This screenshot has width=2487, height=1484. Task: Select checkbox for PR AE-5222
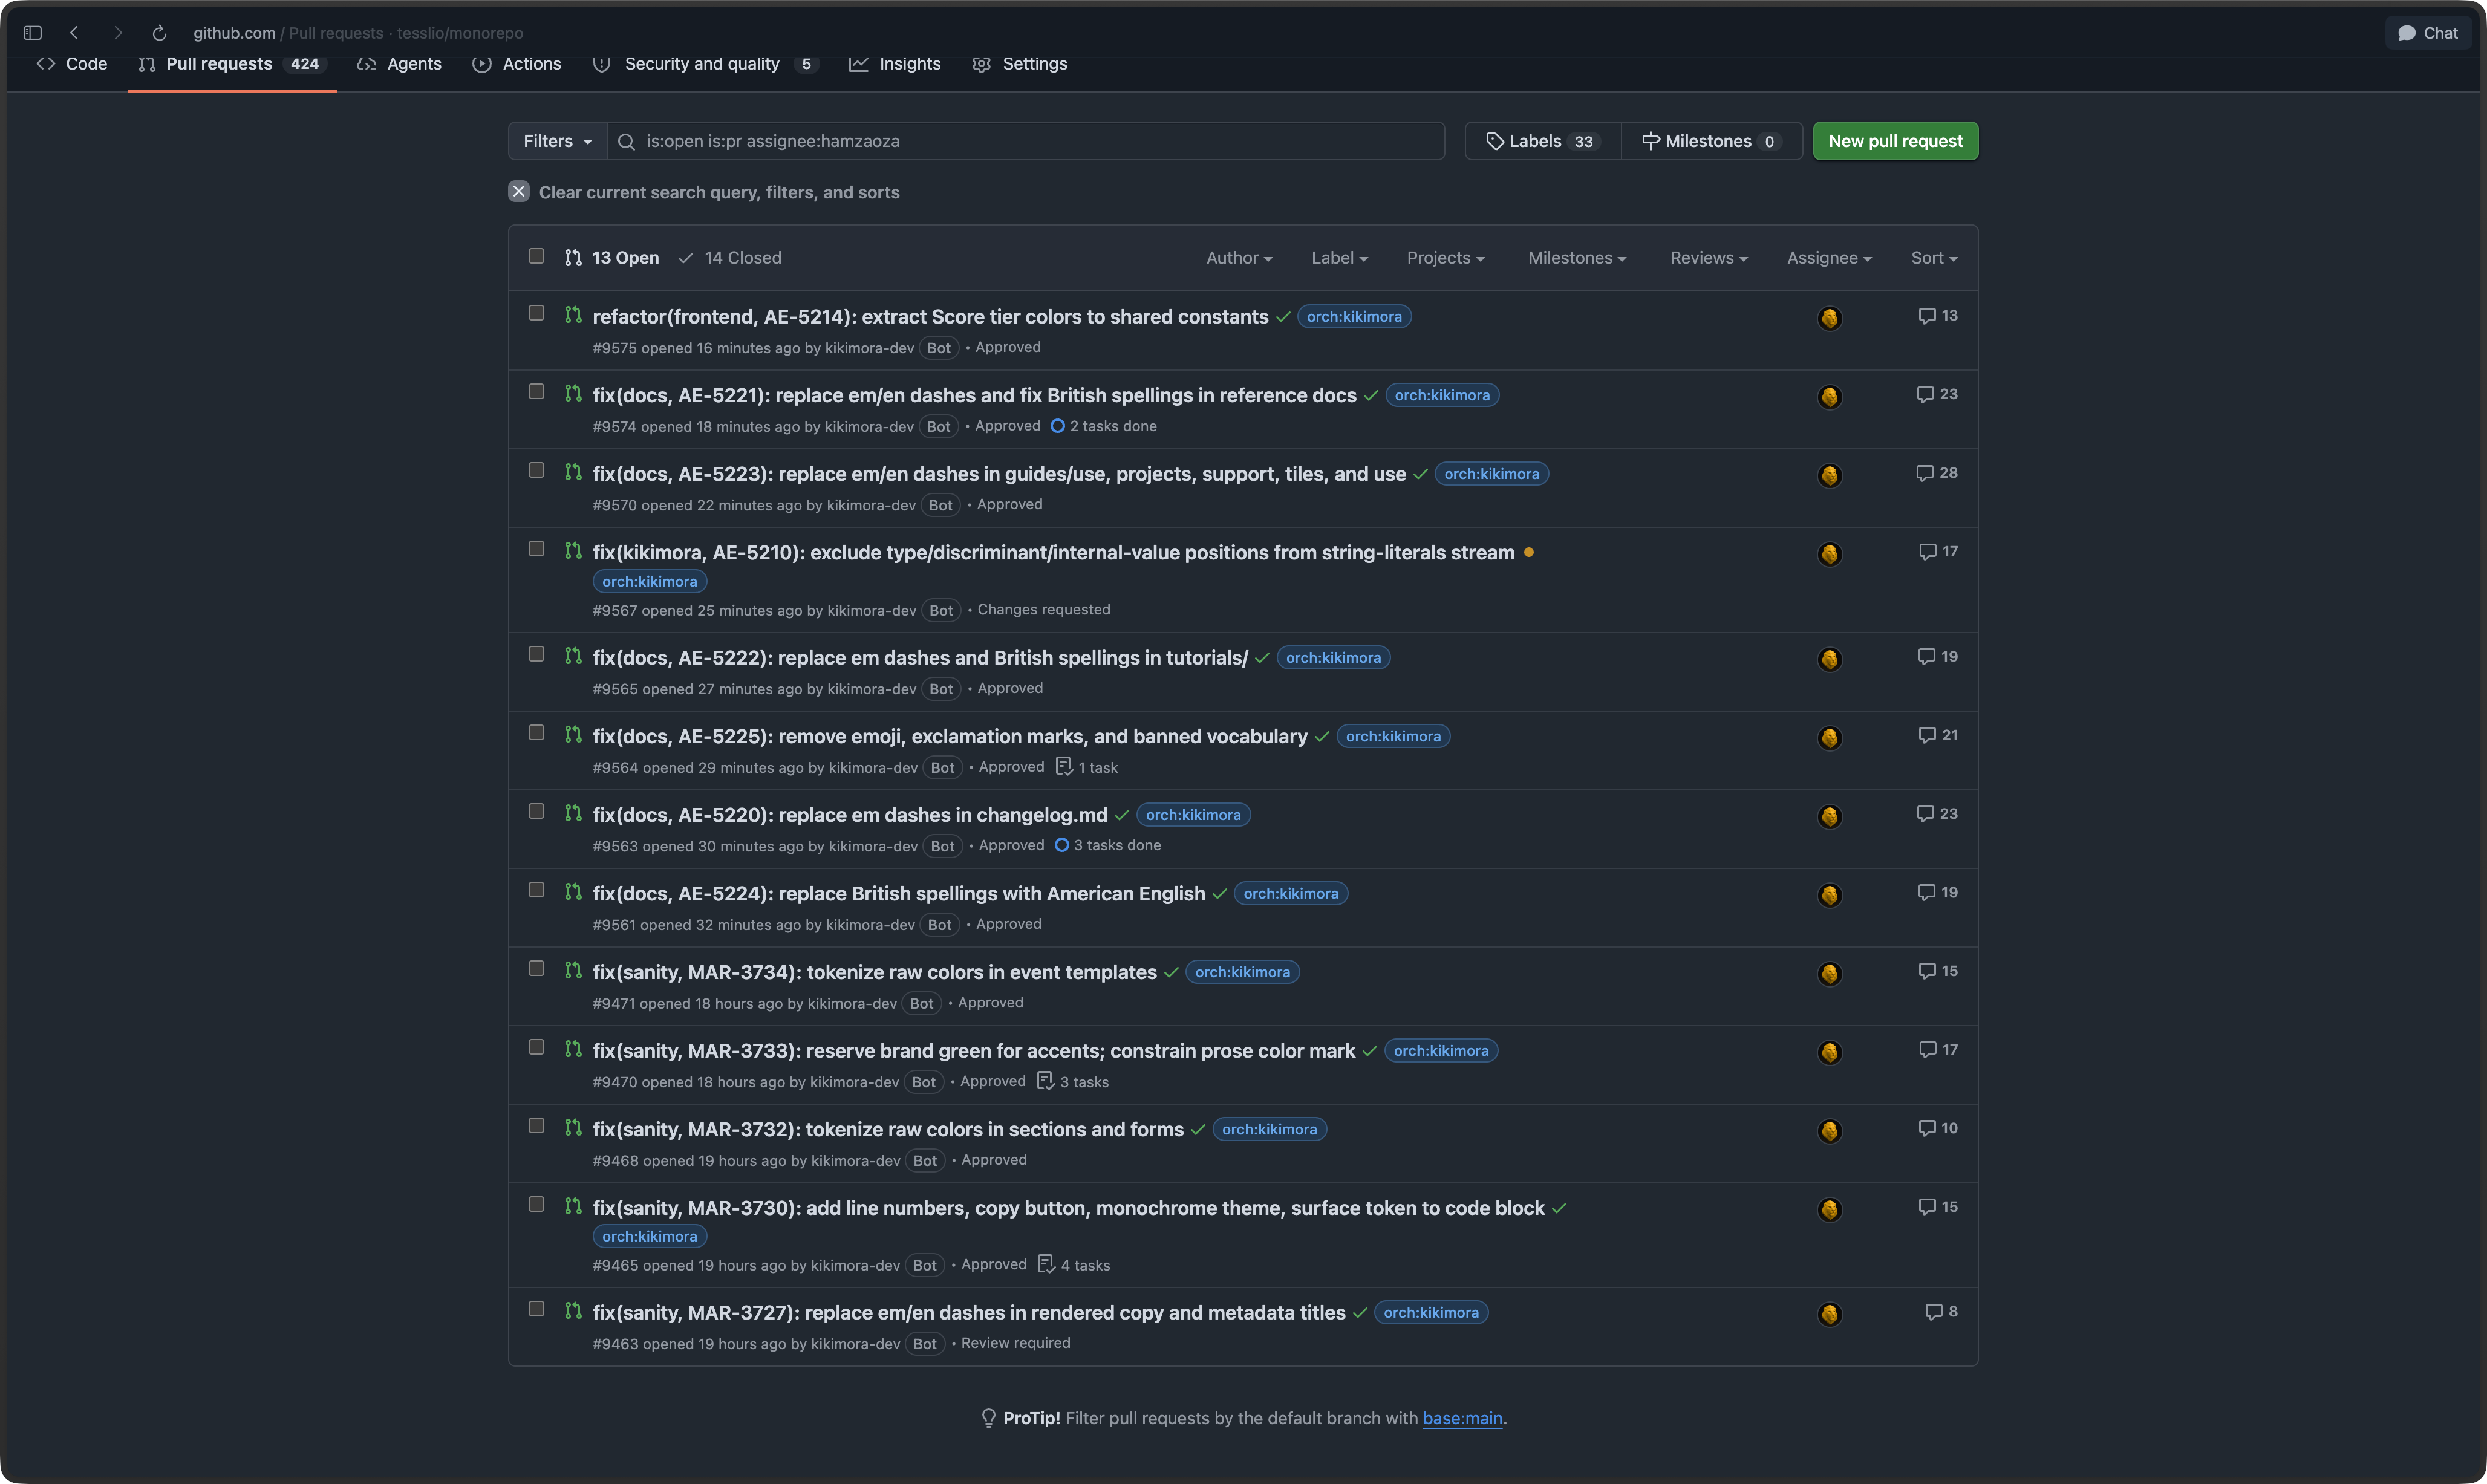click(x=536, y=654)
